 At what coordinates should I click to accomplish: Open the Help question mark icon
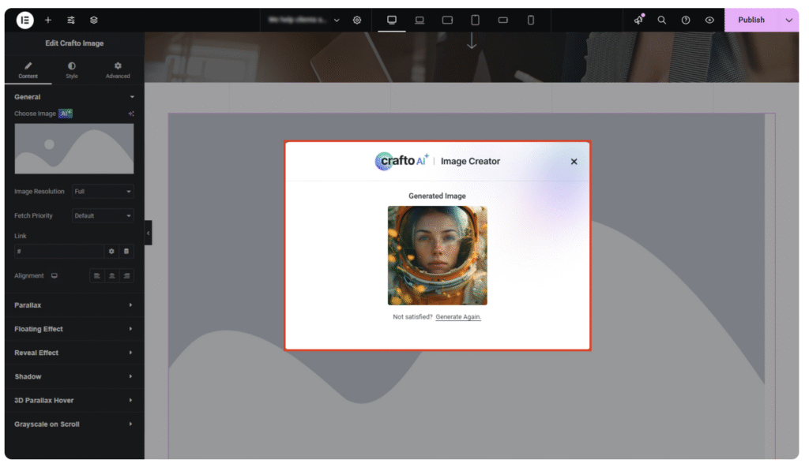click(686, 20)
